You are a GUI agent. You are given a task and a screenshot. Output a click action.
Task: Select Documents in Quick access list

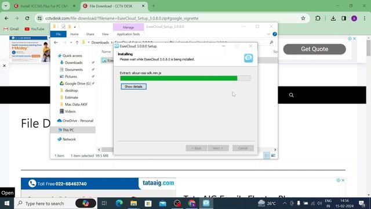click(x=74, y=70)
